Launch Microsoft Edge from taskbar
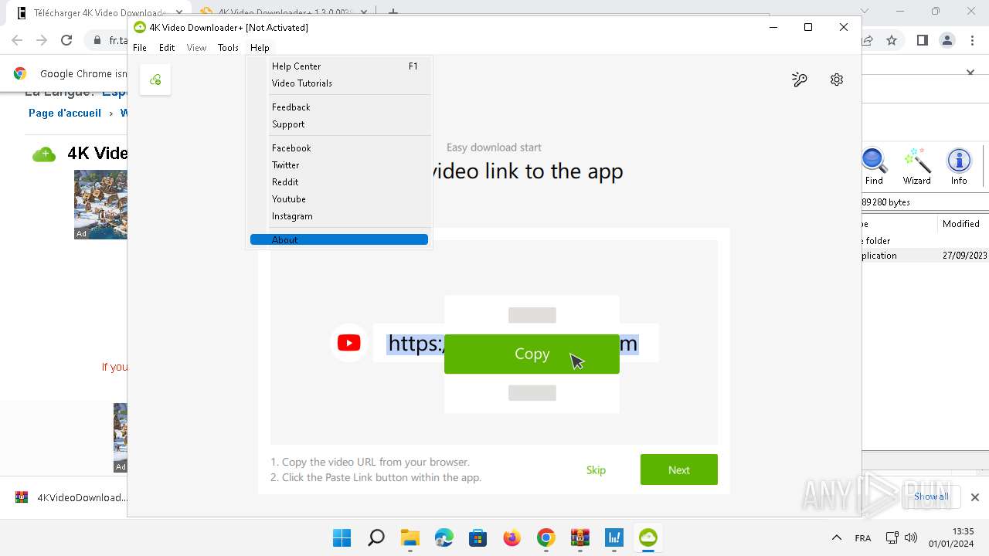Viewport: 989px width, 556px height. [444, 537]
